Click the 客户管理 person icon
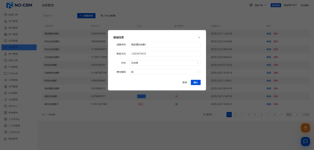The width and height of the screenshot is (314, 150). tap(6, 54)
